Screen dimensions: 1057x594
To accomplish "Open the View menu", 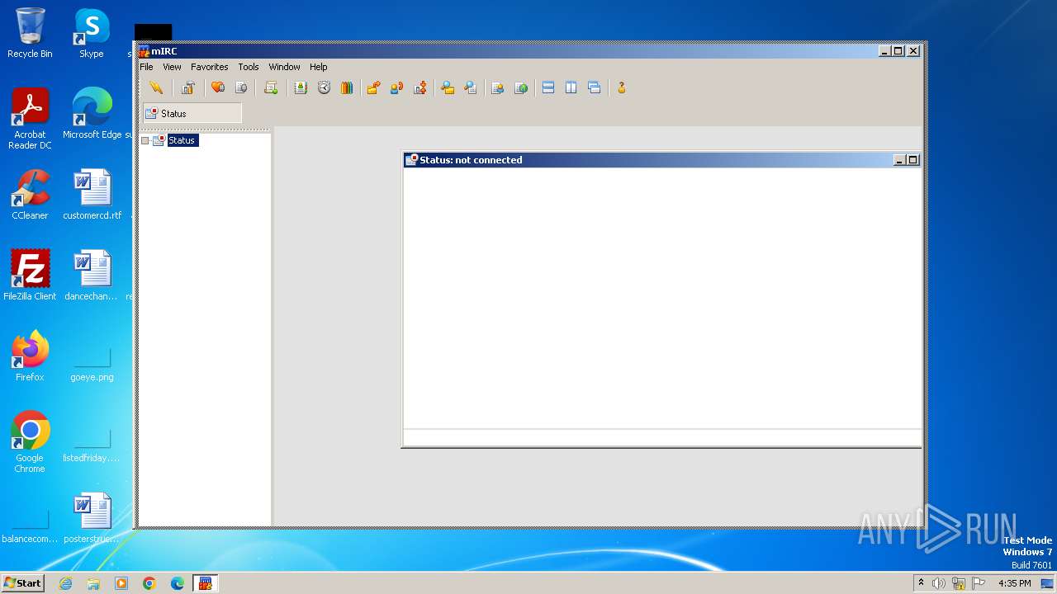I will coord(172,67).
